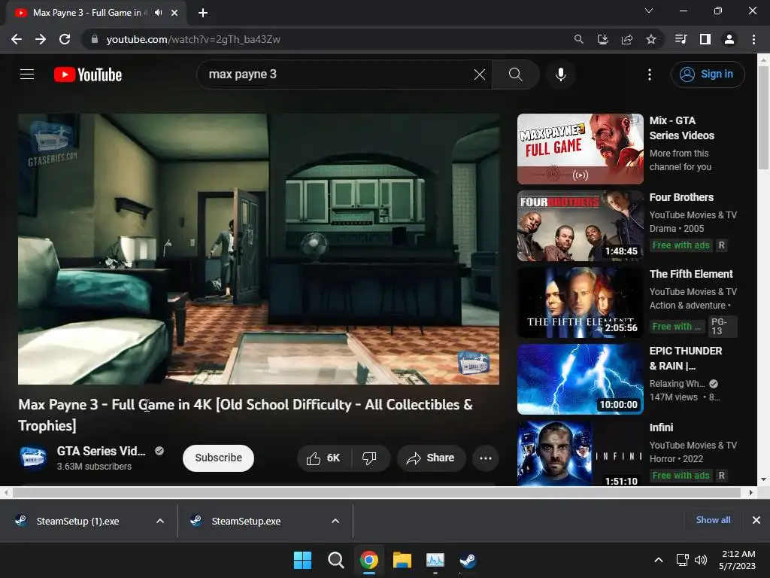Click the address bar URL
The height and width of the screenshot is (578, 770).
tap(193, 39)
